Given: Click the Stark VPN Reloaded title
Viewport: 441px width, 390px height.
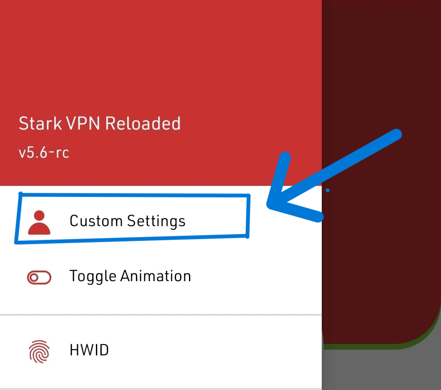Looking at the screenshot, I should point(100,123).
